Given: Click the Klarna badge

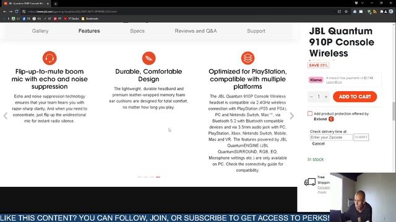Looking at the screenshot, I should coord(316,80).
